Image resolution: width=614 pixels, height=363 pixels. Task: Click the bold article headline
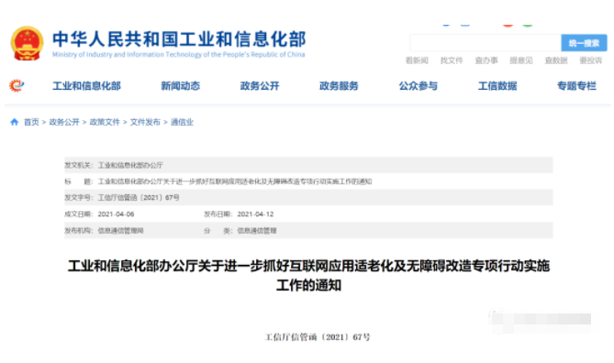tap(308, 275)
